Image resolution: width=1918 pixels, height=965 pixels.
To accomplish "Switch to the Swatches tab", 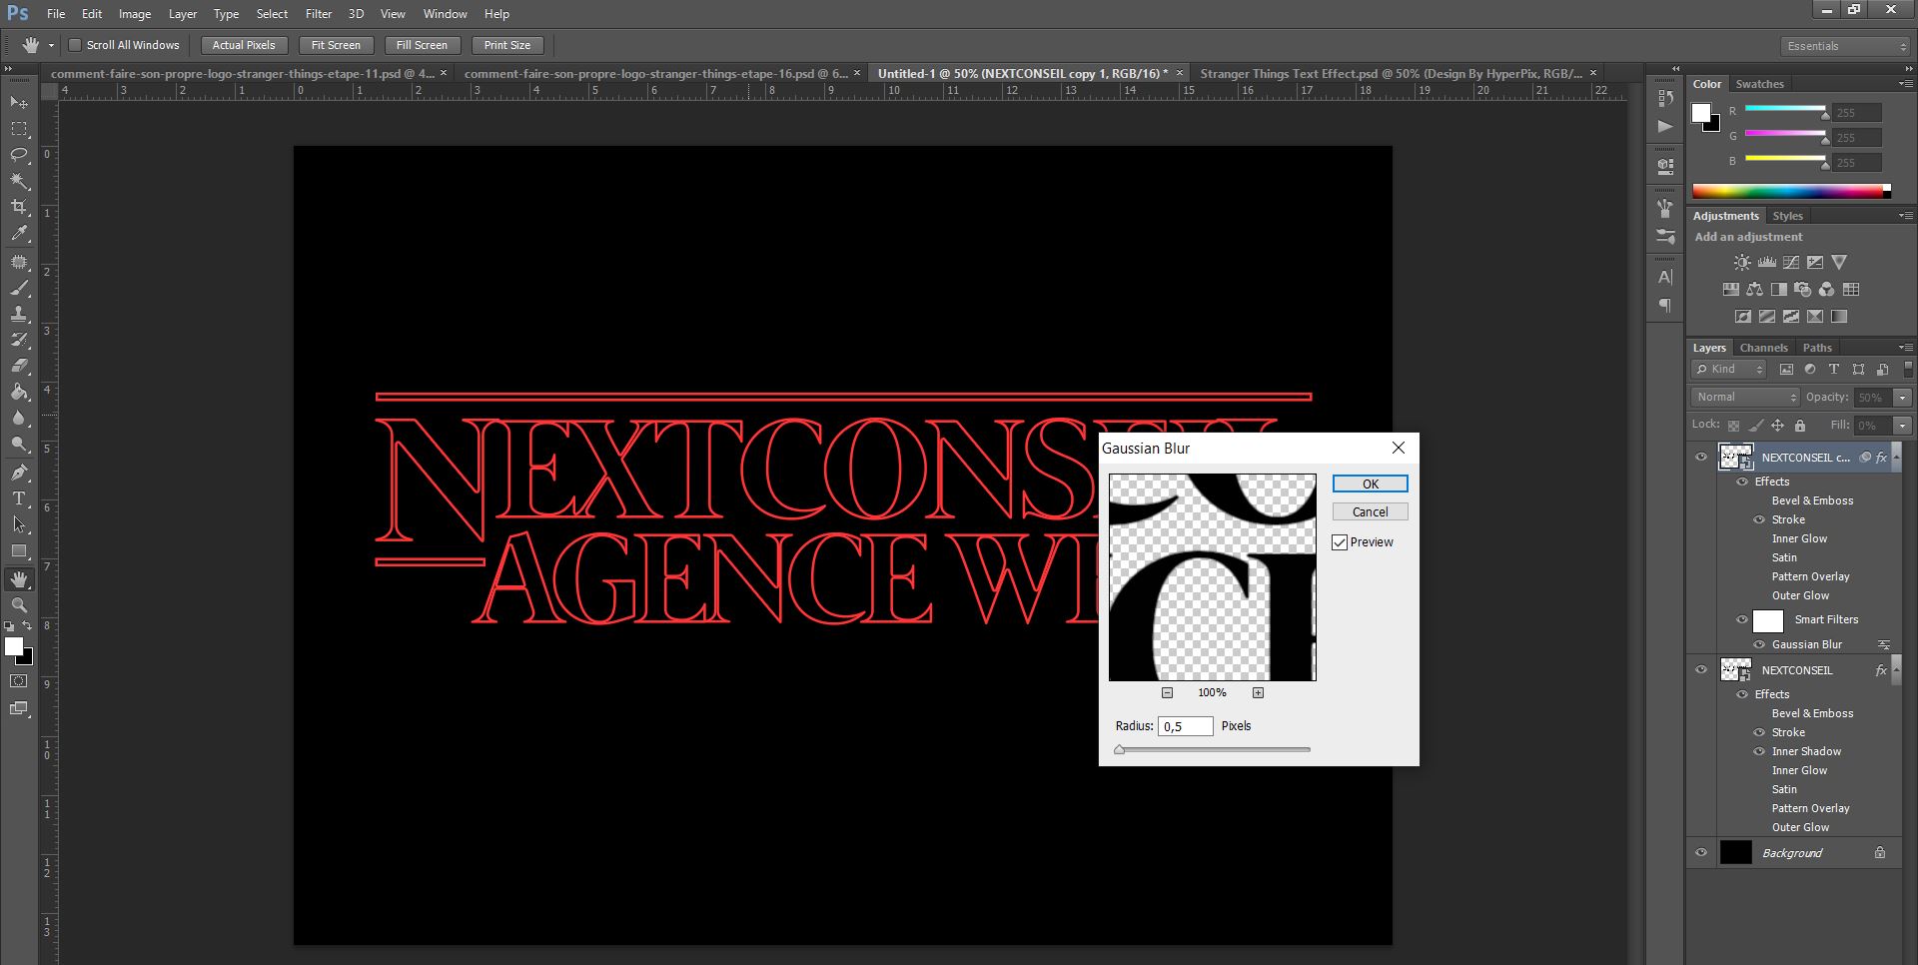I will point(1759,84).
